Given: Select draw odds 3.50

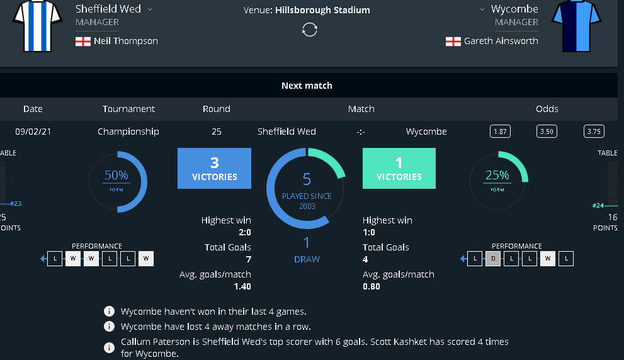Looking at the screenshot, I should 547,132.
